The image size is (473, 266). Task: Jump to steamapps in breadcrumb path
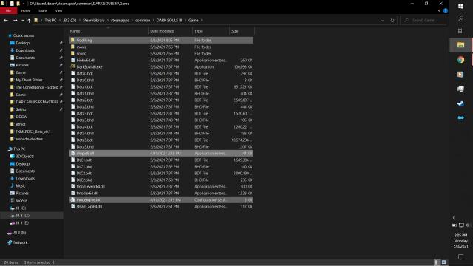pos(120,21)
